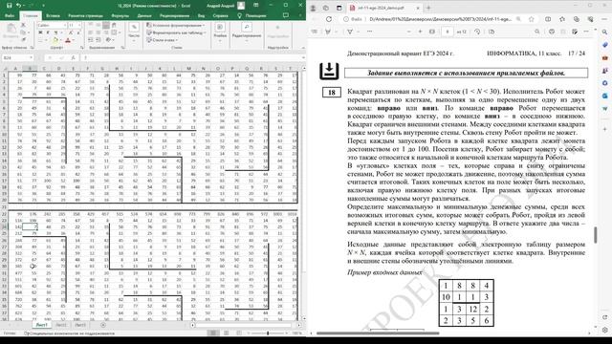This screenshot has width=612, height=344.
Task: Select the Лист1 sheet tab
Action: 41,325
